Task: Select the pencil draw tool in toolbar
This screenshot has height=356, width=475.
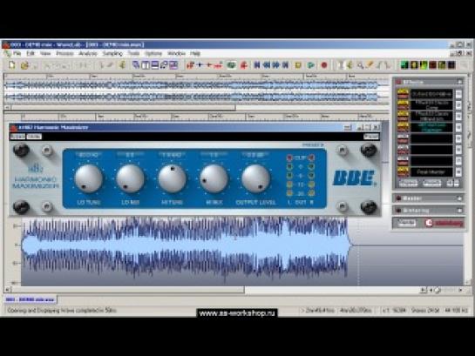Action: pyautogui.click(x=370, y=64)
